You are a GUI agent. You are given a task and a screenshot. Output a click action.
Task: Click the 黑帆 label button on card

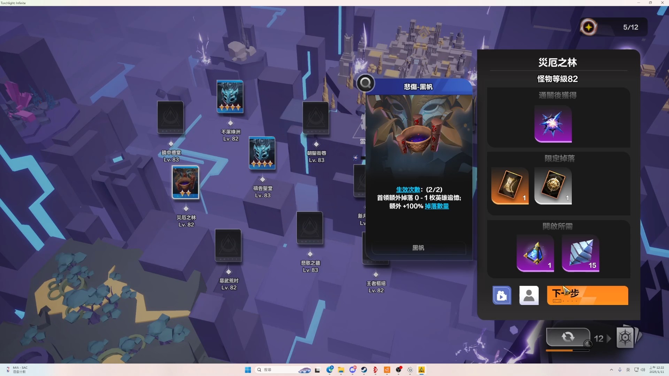click(x=418, y=248)
